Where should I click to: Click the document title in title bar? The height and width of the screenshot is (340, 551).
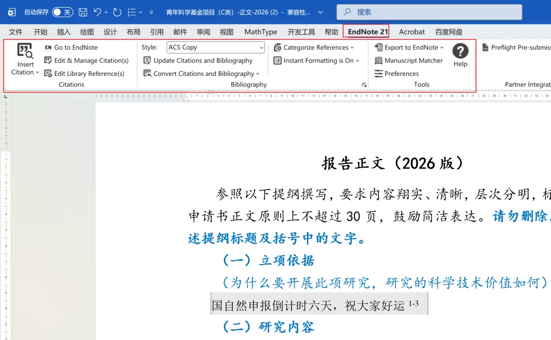click(x=238, y=12)
